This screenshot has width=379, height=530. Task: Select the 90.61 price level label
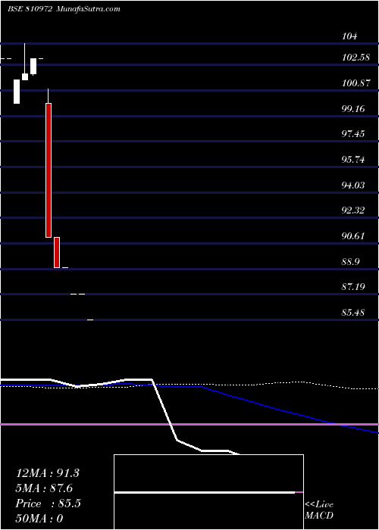pyautogui.click(x=353, y=236)
